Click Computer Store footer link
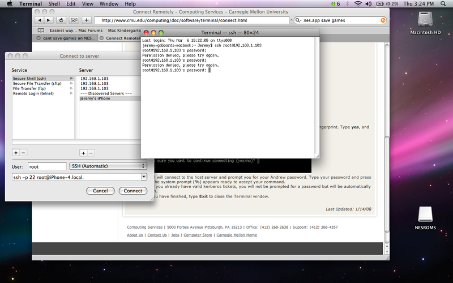Screen dimensions: 453x283 point(198,235)
